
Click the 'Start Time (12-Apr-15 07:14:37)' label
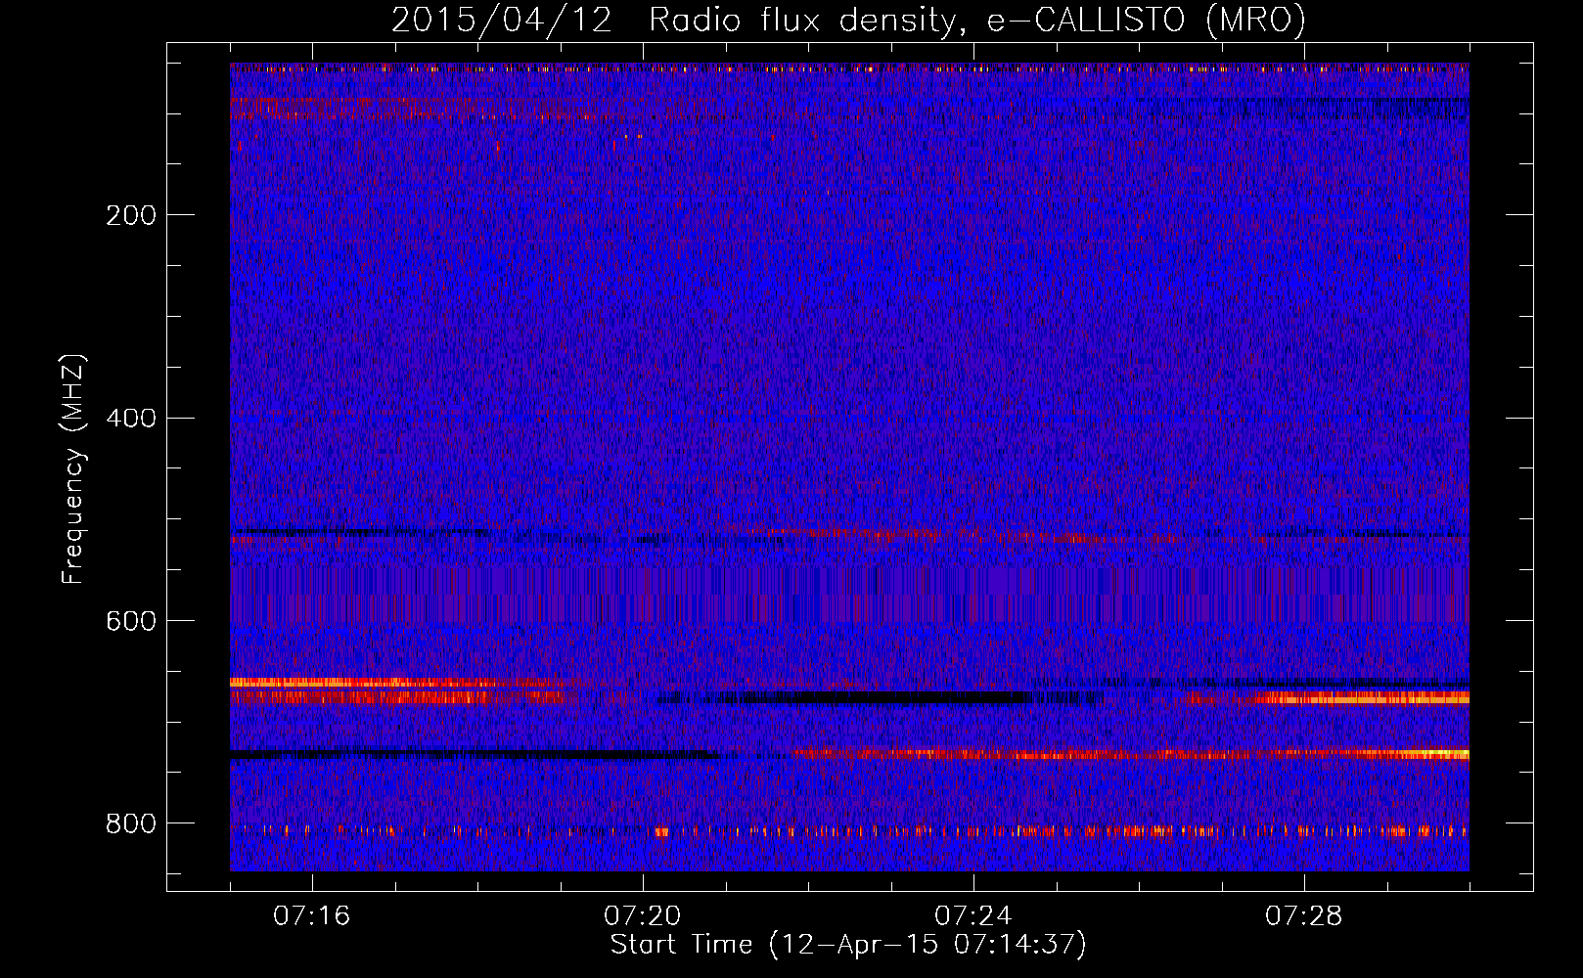click(x=848, y=945)
